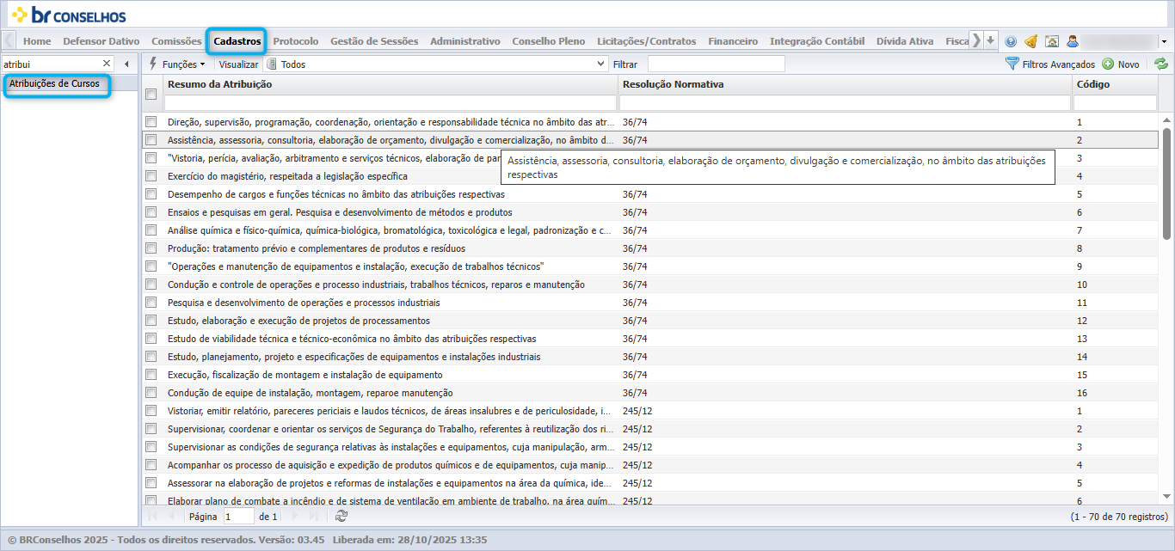1175x551 pixels.
Task: Click the green plus icon for Novo
Action: (x=1108, y=64)
